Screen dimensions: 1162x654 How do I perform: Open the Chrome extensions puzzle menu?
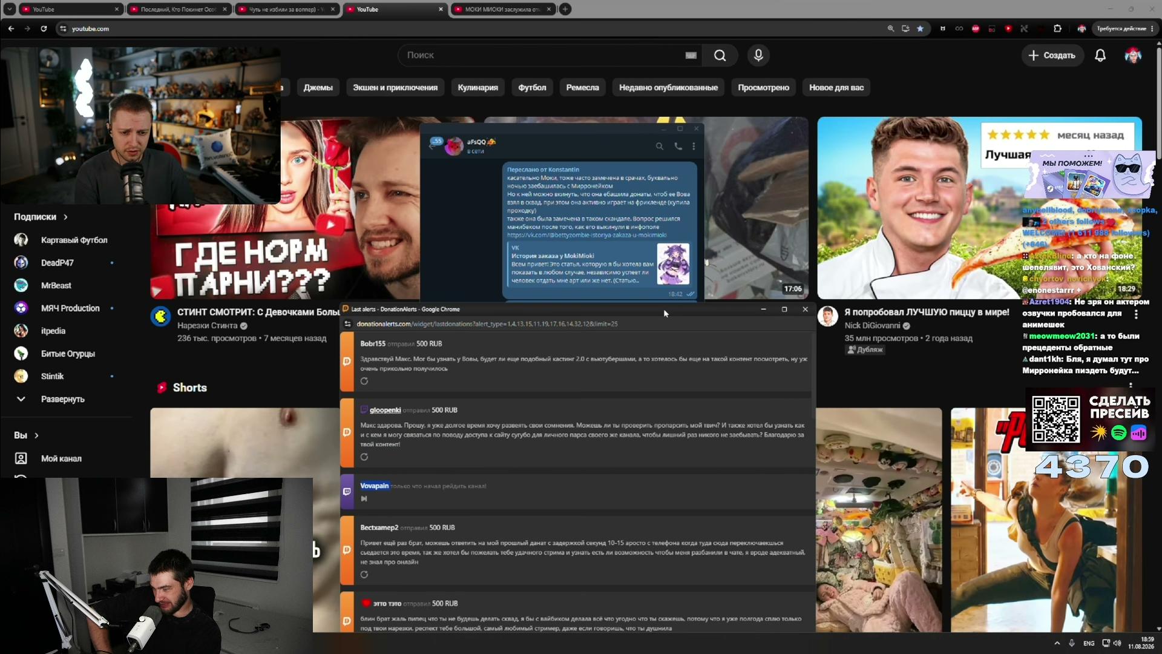coord(1057,28)
